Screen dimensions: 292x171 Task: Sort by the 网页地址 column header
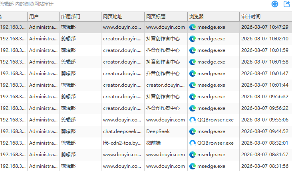pos(123,16)
